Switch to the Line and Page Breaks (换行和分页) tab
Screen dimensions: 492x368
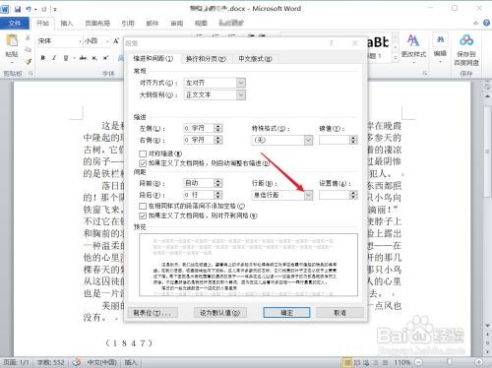[206, 59]
